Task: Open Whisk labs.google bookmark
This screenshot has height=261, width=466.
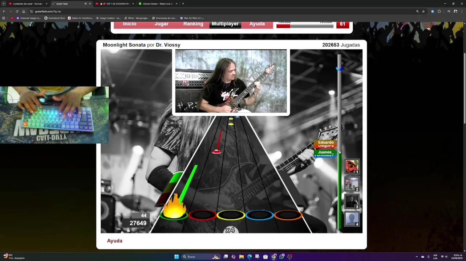Action: 136,18
